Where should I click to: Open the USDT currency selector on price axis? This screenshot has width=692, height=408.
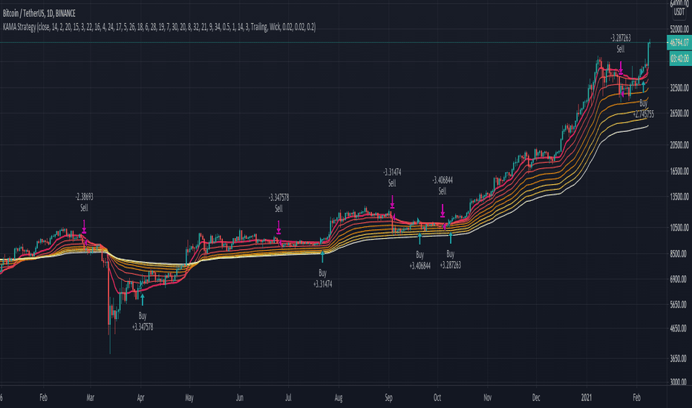click(x=679, y=12)
